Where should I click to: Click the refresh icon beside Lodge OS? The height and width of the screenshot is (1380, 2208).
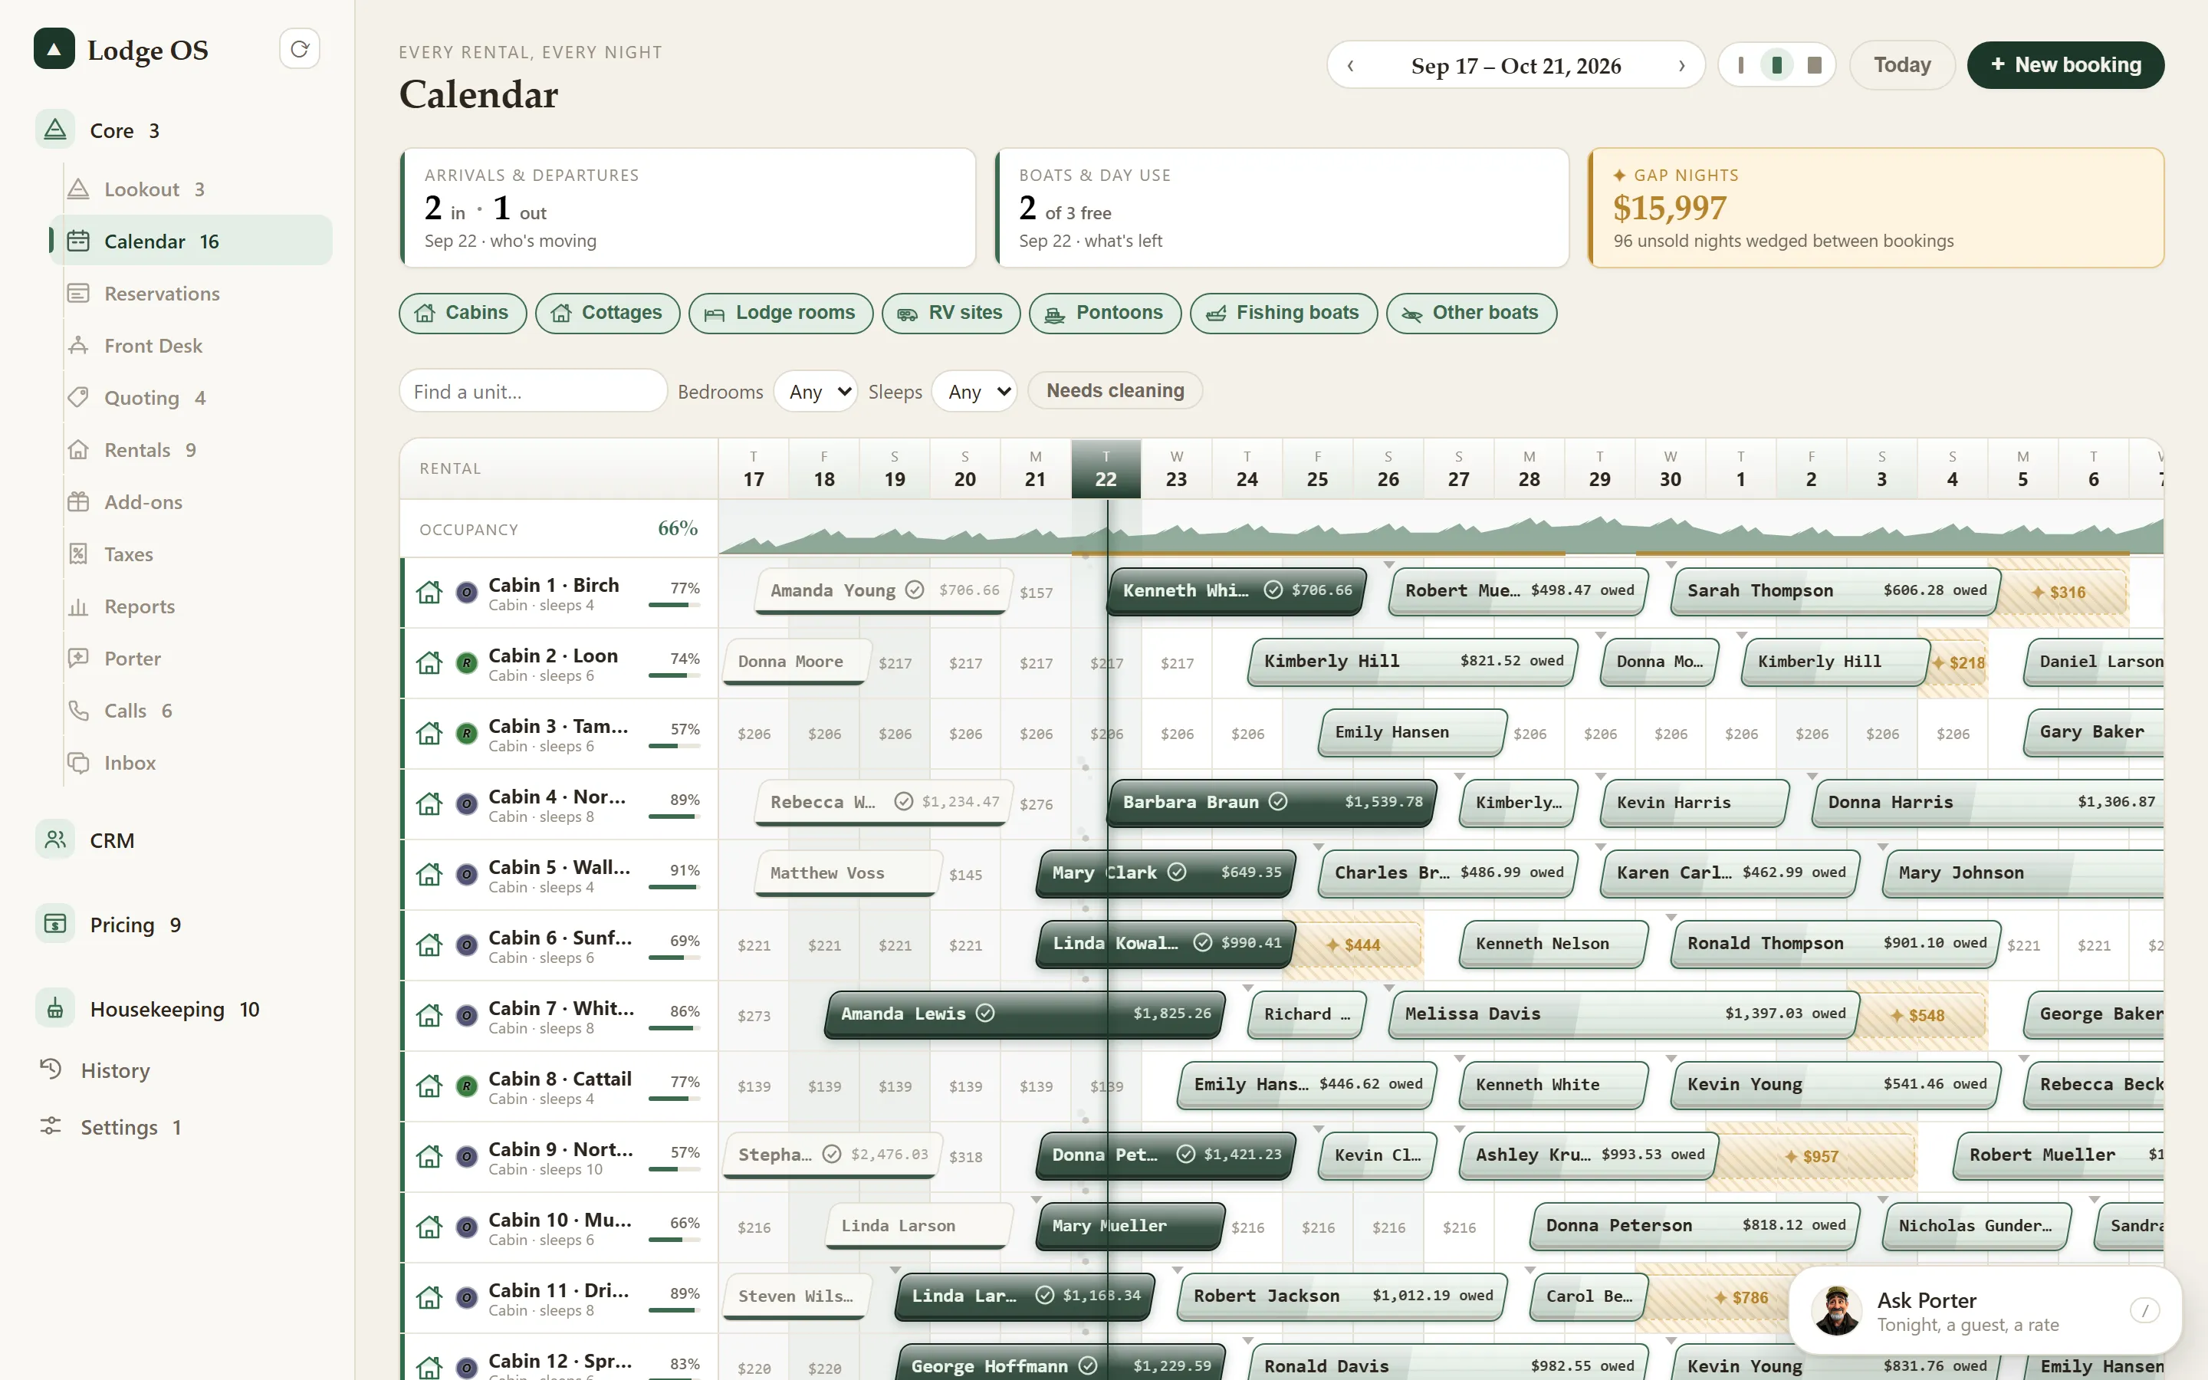point(299,49)
